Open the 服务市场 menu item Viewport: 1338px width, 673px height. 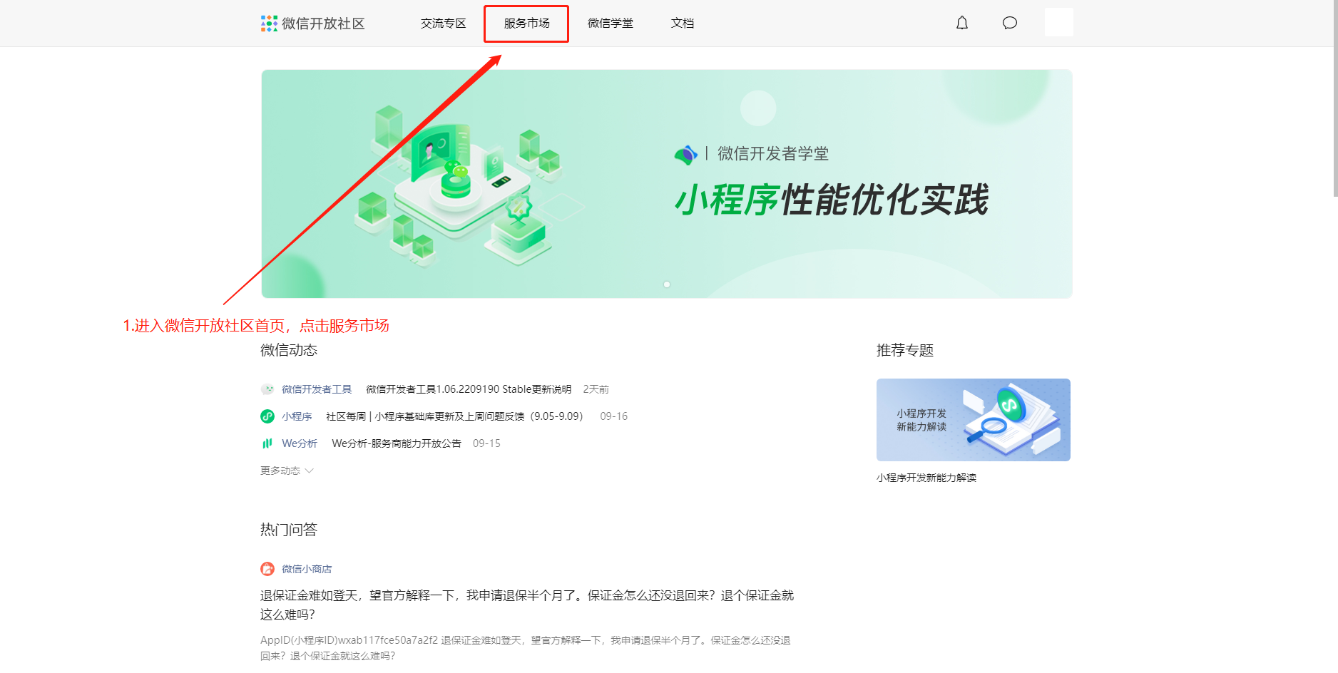(526, 23)
